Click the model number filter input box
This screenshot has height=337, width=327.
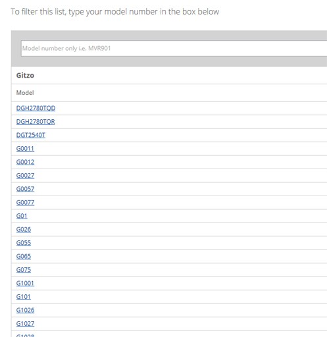pyautogui.click(x=174, y=48)
